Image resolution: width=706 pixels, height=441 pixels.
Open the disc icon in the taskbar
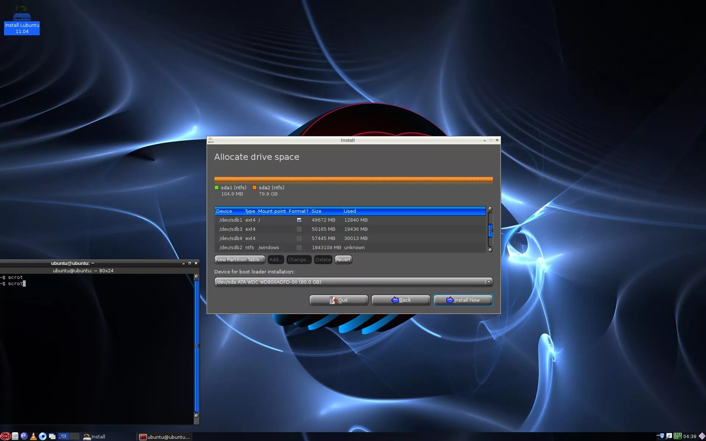coord(43,436)
